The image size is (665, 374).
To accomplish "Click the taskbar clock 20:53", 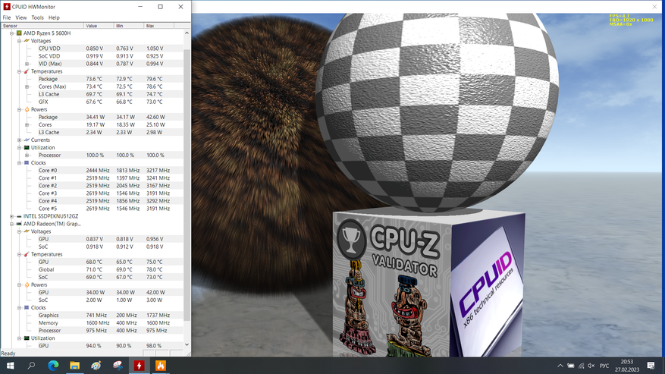I will click(627, 362).
